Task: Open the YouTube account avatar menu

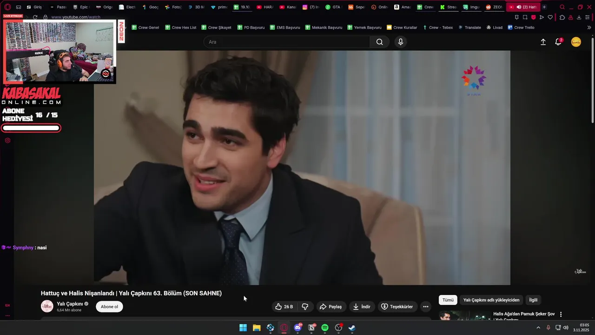Action: (576, 42)
